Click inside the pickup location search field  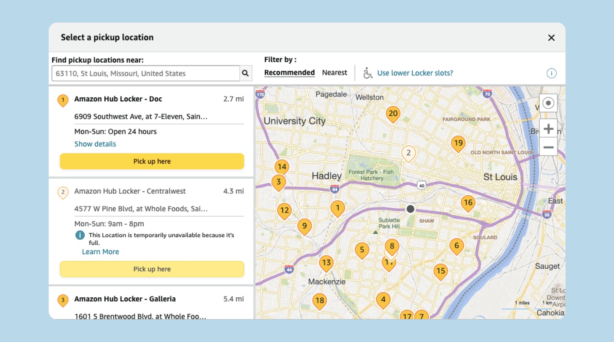coord(145,73)
